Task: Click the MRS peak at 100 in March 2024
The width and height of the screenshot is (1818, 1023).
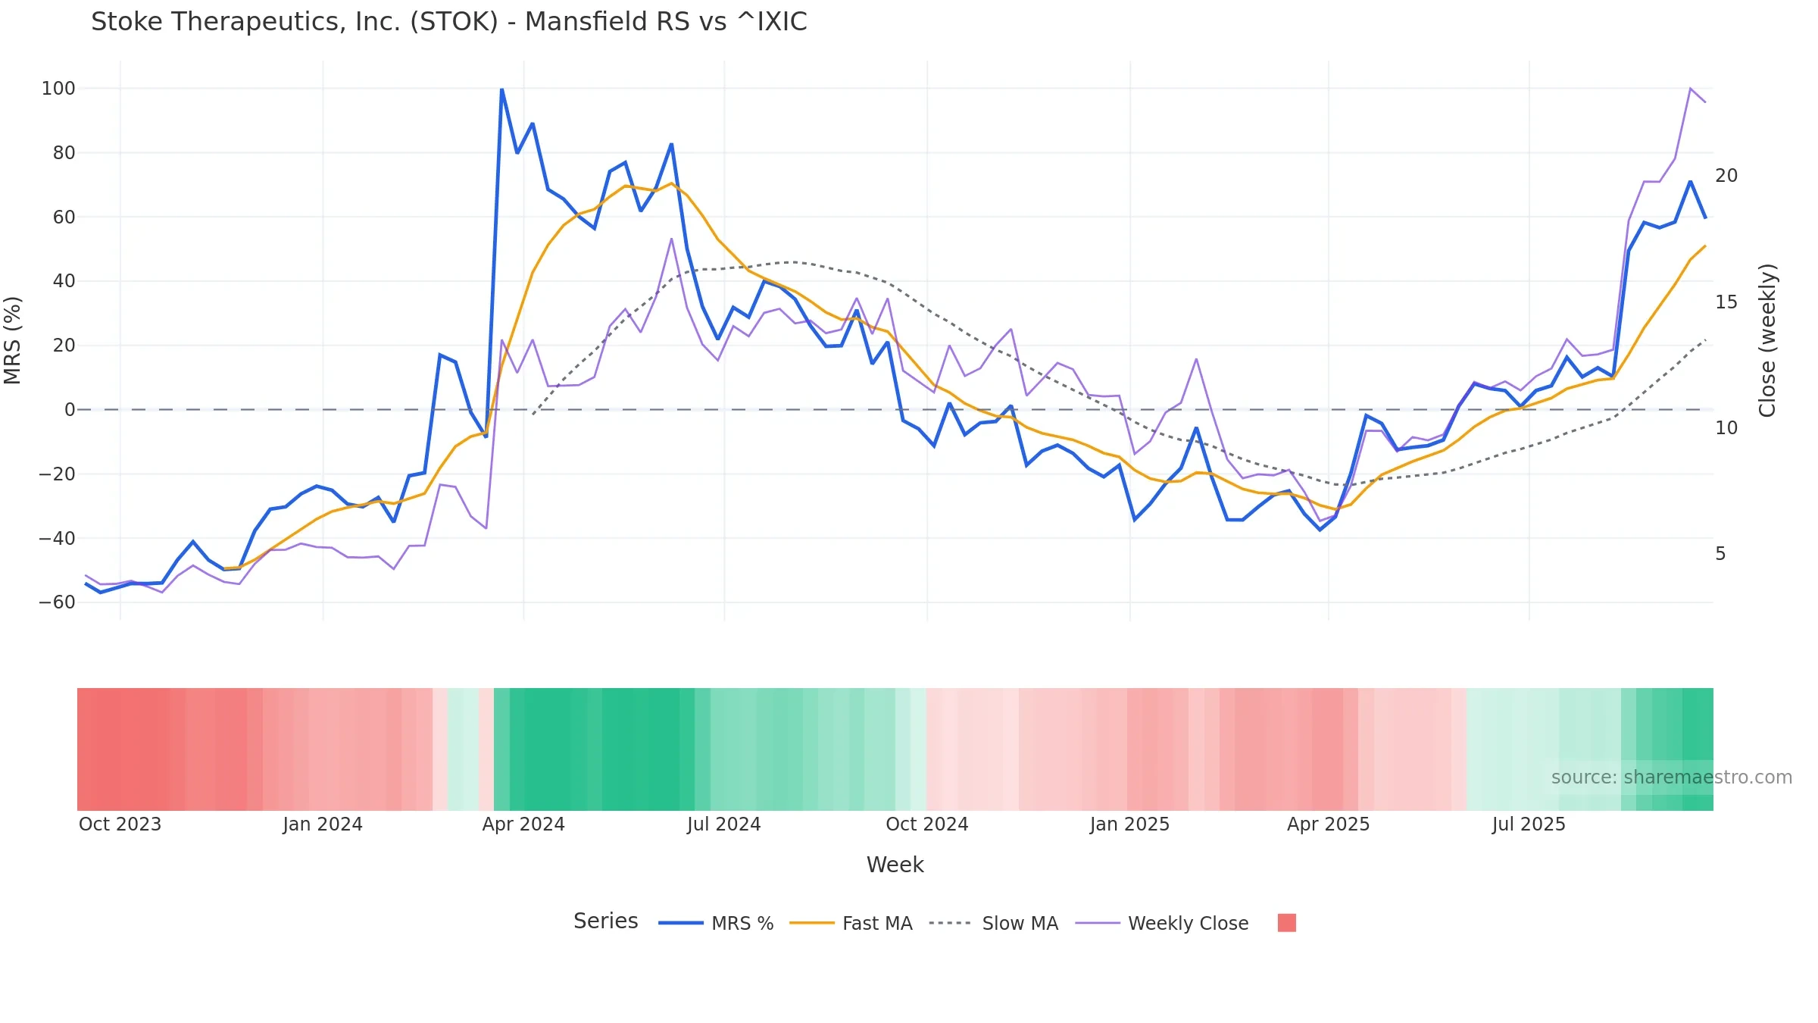Action: click(x=501, y=89)
